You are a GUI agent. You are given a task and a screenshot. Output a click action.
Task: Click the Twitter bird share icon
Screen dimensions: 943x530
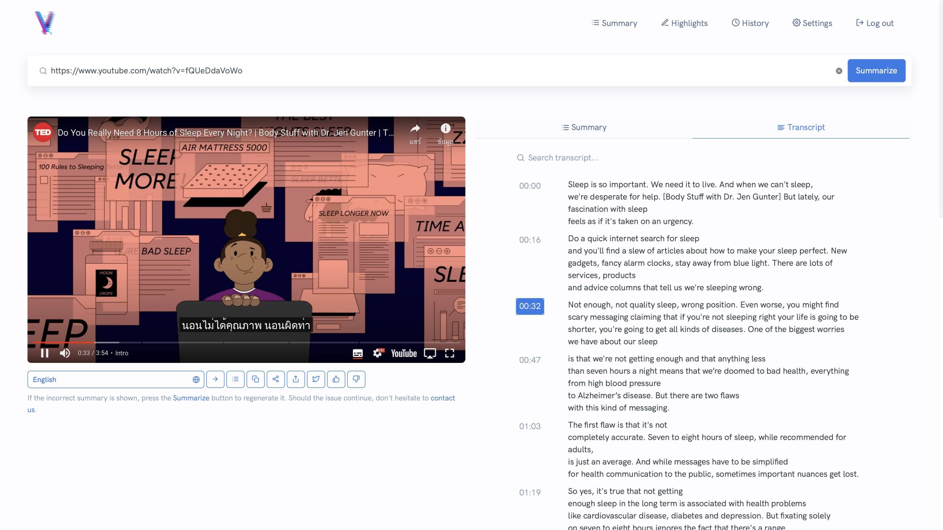(x=316, y=379)
